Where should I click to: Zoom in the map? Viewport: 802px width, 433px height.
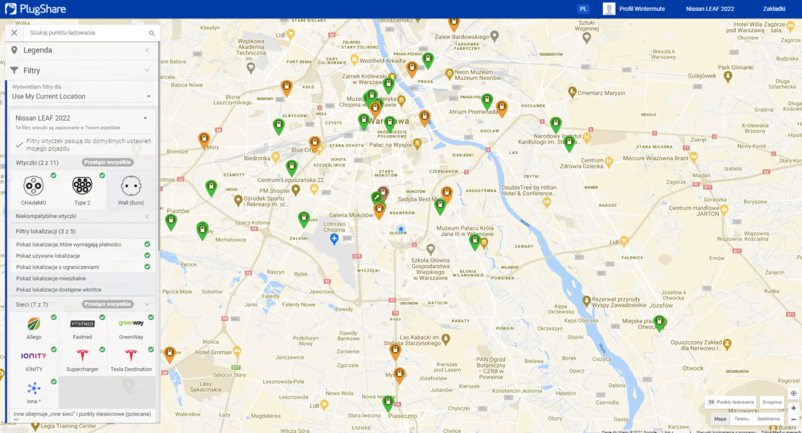click(793, 408)
